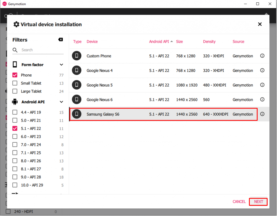Screen dimensions: 277x216
Task: Collapse the Form factor filter section
Action: click(61, 65)
